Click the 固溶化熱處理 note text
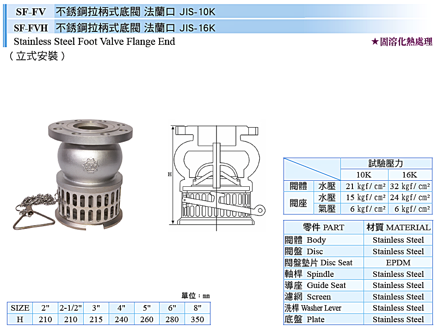Screen dimensions: 444x331 (x=406, y=42)
